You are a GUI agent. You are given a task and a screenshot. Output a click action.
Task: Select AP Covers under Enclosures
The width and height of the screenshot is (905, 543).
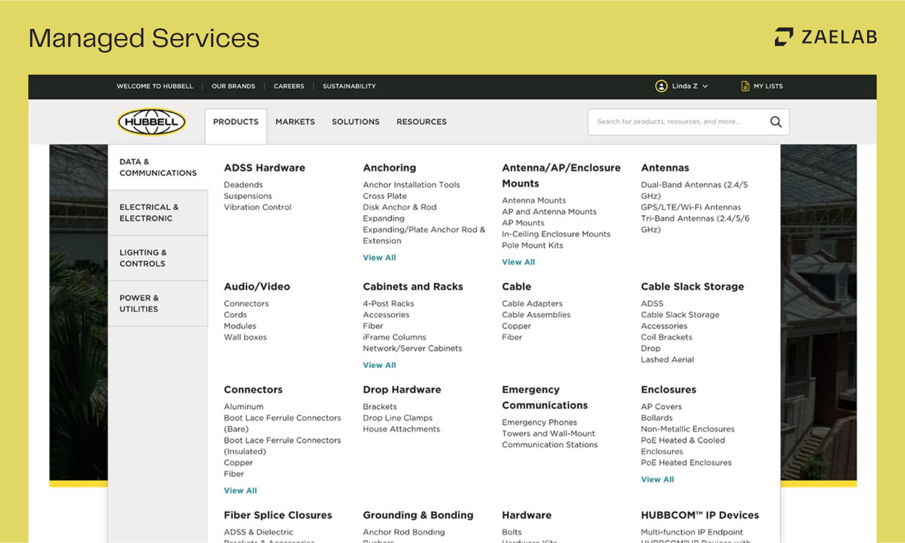click(661, 407)
